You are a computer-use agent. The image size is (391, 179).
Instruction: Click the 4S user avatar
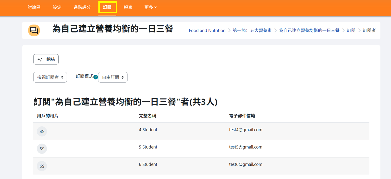[42, 131]
